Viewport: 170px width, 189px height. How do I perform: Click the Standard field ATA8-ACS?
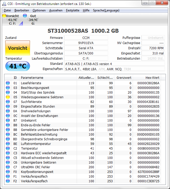click(x=114, y=64)
